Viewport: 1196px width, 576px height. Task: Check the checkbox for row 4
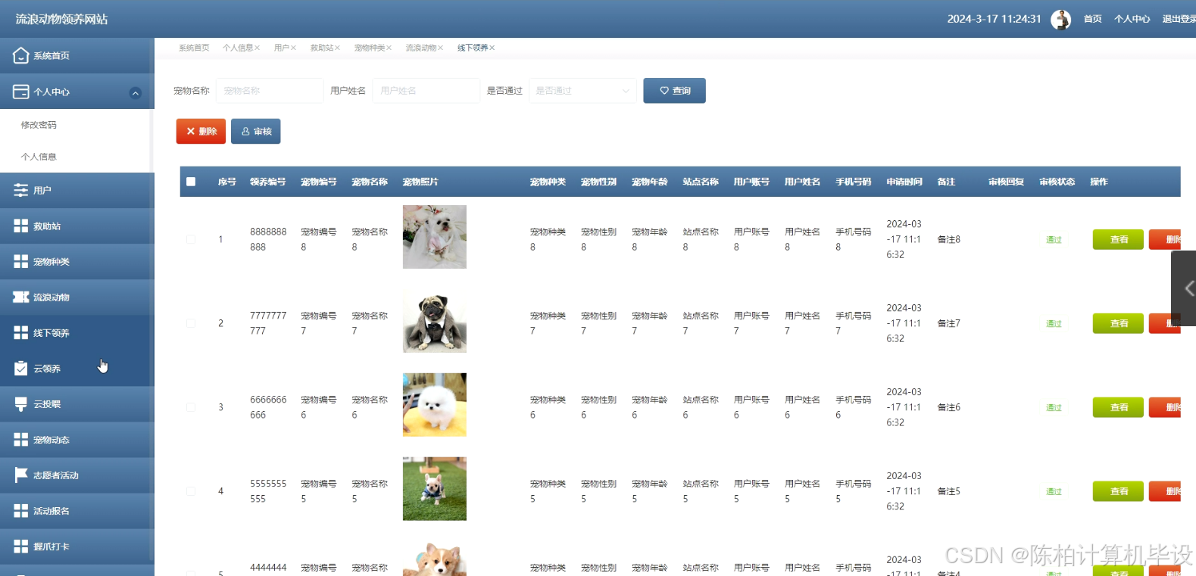191,491
